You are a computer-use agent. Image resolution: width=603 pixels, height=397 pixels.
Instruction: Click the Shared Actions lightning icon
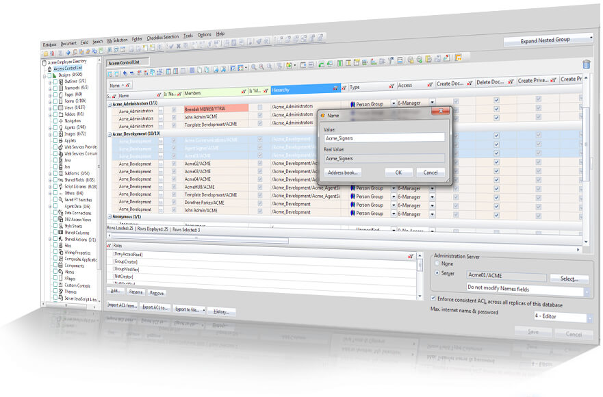[61, 239]
